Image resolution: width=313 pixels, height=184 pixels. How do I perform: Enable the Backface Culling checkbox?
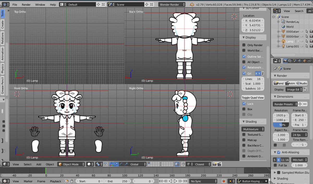[x=244, y=145]
